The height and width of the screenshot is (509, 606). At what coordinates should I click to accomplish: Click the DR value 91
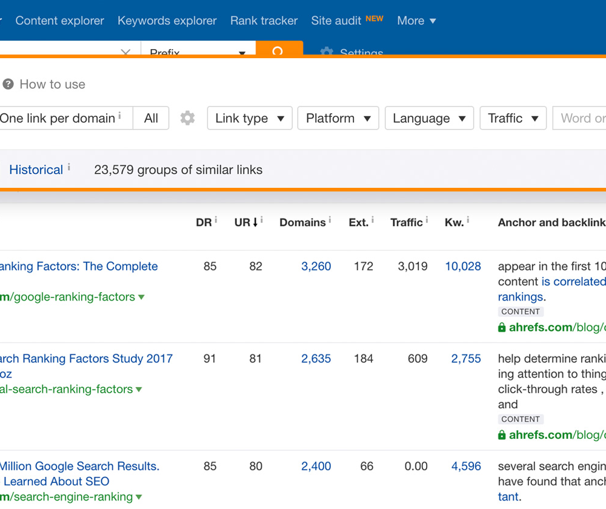click(x=210, y=359)
